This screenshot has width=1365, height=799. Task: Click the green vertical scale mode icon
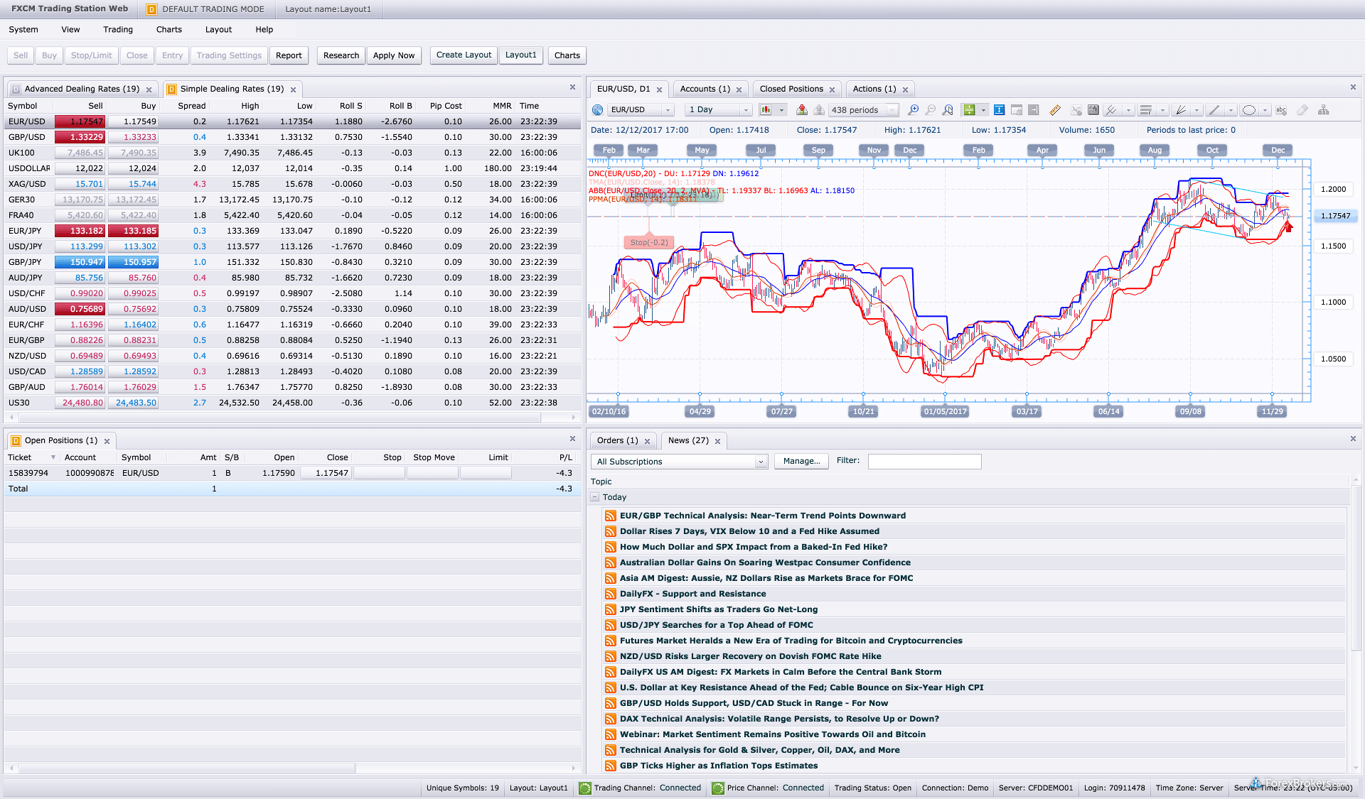click(x=969, y=110)
